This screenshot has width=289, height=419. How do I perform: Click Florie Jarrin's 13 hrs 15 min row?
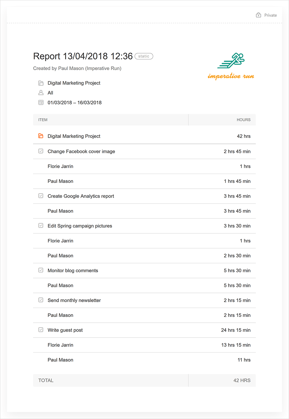144,345
